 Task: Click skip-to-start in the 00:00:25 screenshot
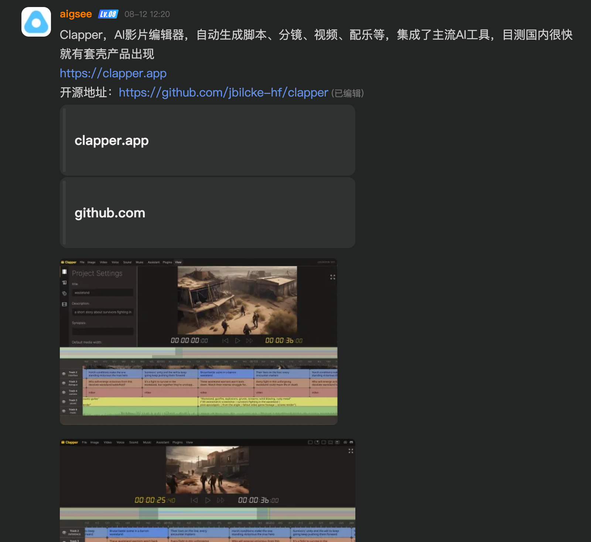pos(194,500)
